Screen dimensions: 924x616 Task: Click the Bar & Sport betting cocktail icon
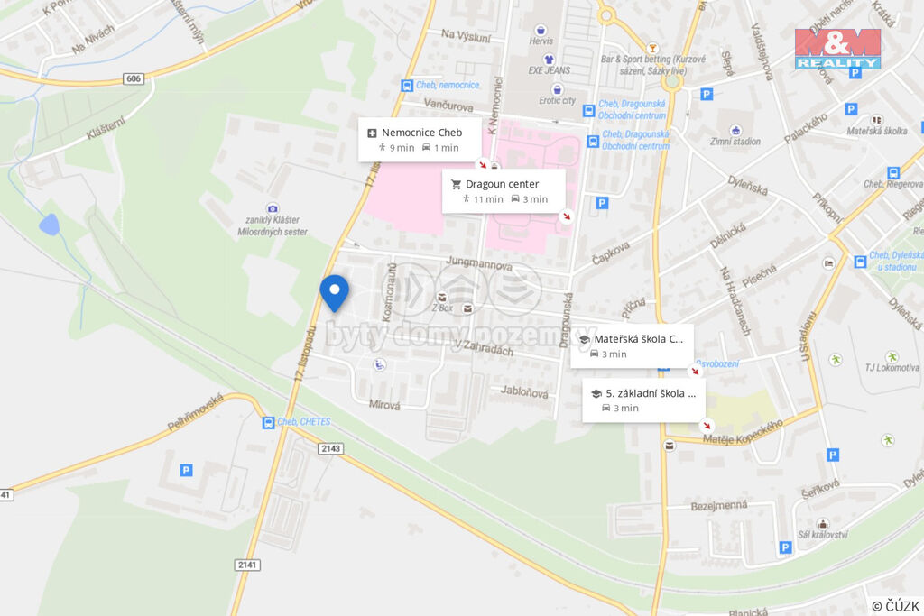coord(651,49)
